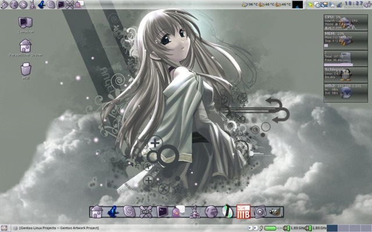Switch to the first workspace in pager
The height and width of the screenshot is (232, 372).
[x=332, y=228]
